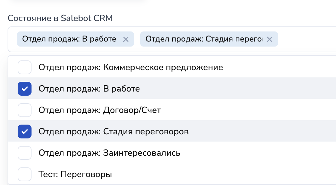Check the 'Тест: Переговоры' checkbox
Image resolution: width=336 pixels, height=185 pixels.
pos(25,174)
